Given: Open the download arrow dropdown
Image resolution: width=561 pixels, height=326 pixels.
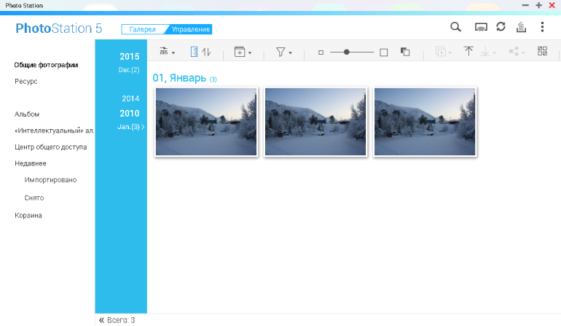Looking at the screenshot, I should 488,52.
